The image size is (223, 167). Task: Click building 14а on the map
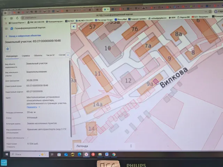(98, 104)
